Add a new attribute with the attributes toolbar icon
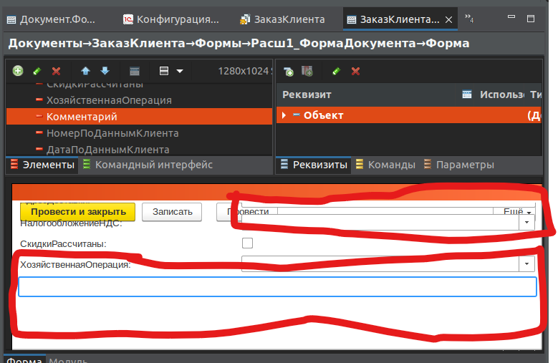The height and width of the screenshot is (363, 558). coord(289,72)
